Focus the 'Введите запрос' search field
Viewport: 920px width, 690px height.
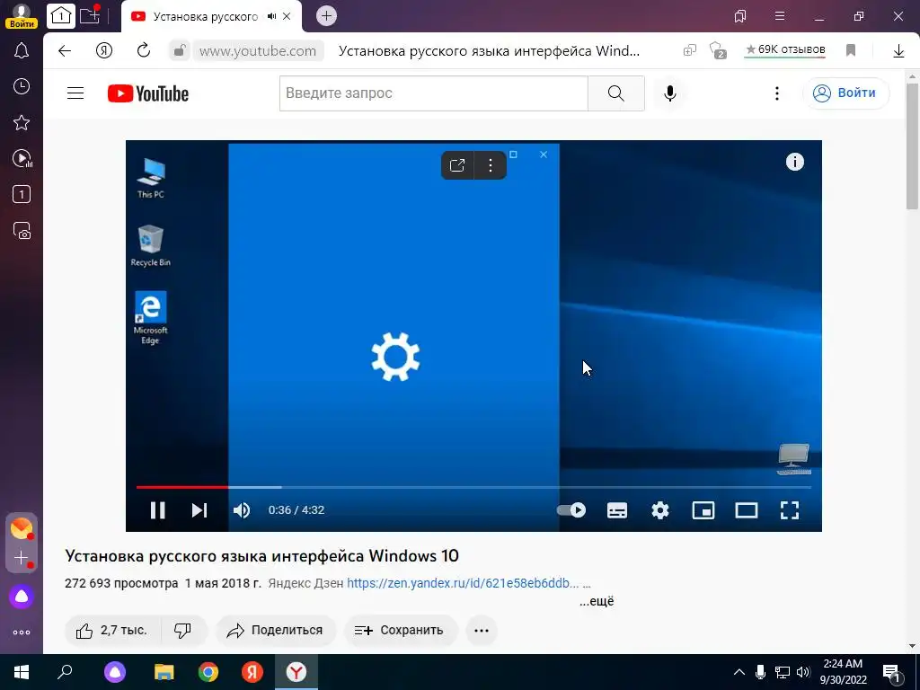pyautogui.click(x=434, y=93)
